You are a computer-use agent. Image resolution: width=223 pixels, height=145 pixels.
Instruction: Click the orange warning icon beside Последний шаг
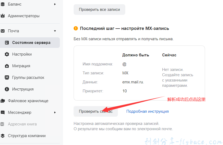click(76, 28)
